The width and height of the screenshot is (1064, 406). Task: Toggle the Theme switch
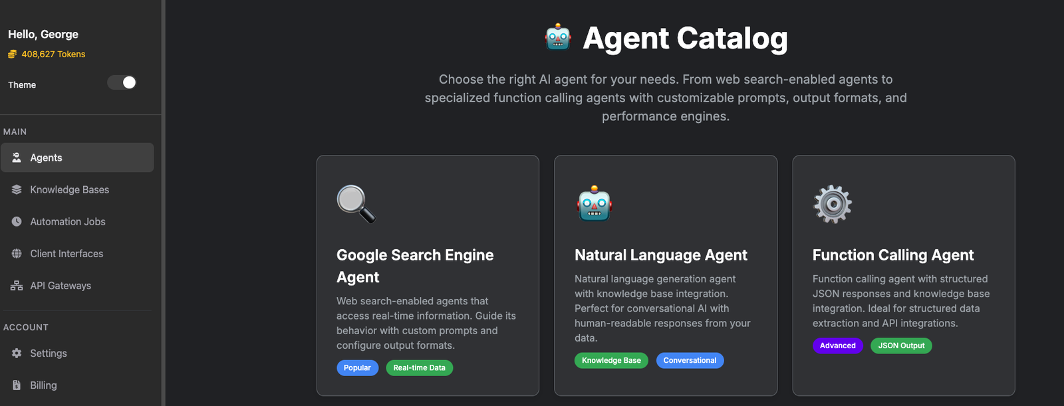tap(122, 82)
